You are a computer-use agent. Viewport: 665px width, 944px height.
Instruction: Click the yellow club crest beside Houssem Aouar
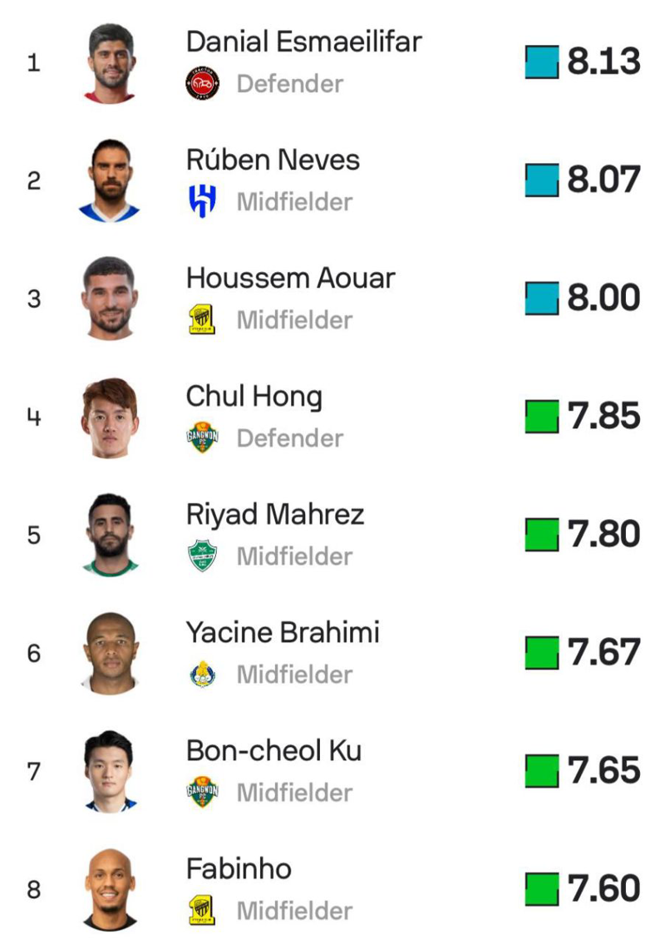pos(202,320)
